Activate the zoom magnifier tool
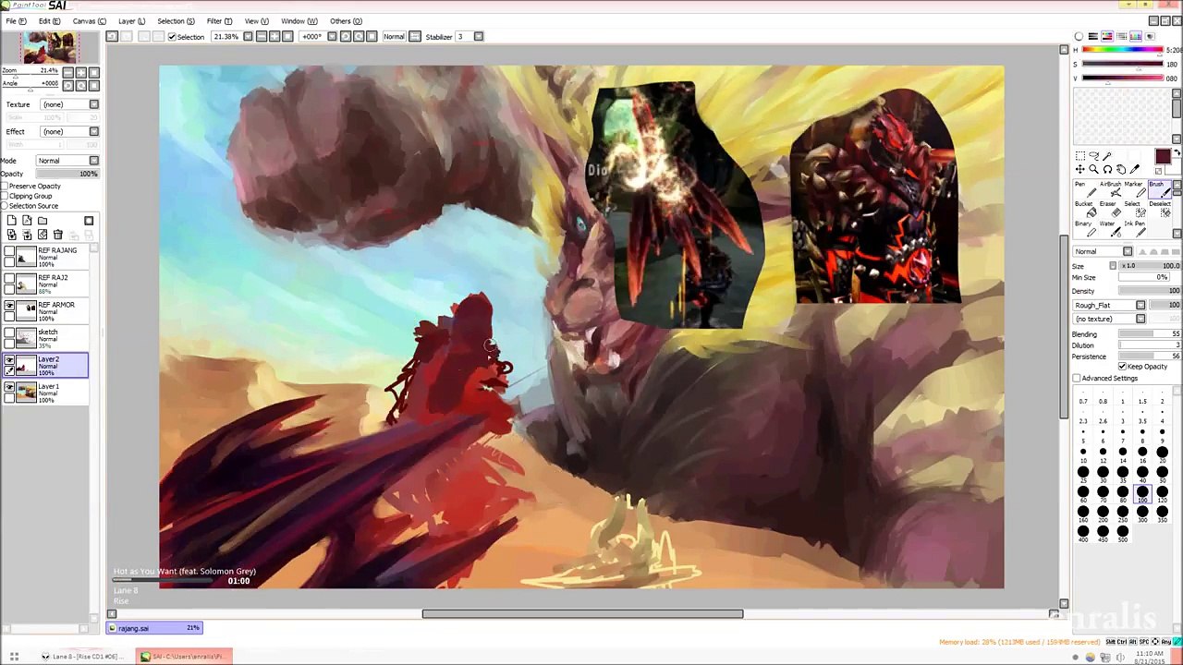 pos(1093,170)
